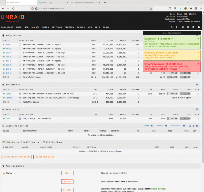204x192 pixels.
Task: Click ADD REMOTE SMB/NFS SHARE button
Action: [x=16, y=157]
